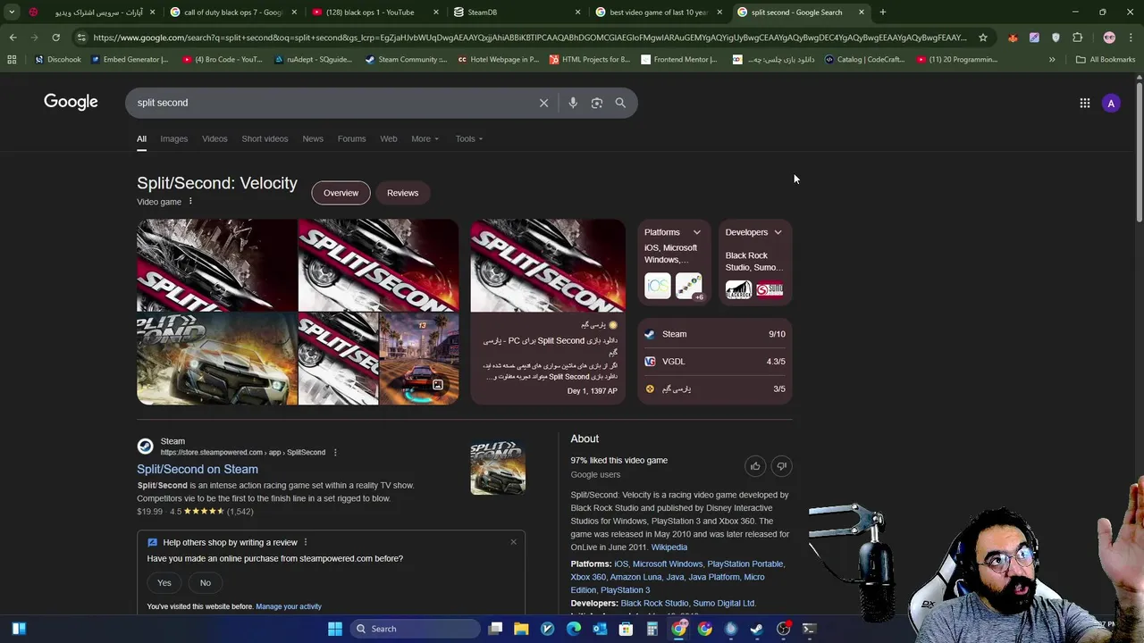Reload the current page
The height and width of the screenshot is (643, 1144).
tap(55, 38)
